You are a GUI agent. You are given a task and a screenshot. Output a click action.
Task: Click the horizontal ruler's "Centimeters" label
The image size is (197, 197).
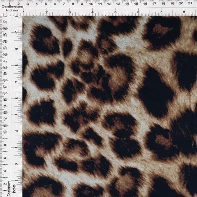tap(12, 6)
